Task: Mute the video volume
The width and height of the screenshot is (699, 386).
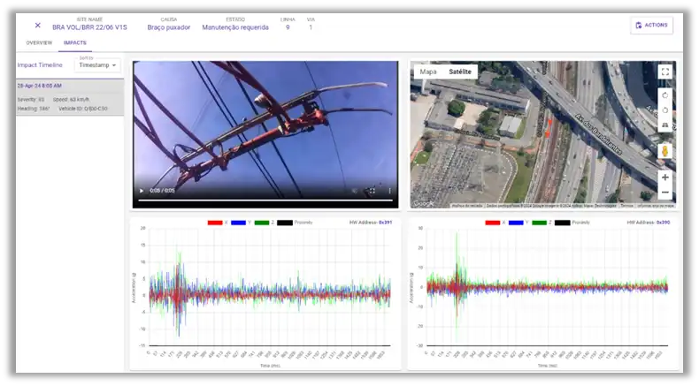Action: pyautogui.click(x=355, y=191)
